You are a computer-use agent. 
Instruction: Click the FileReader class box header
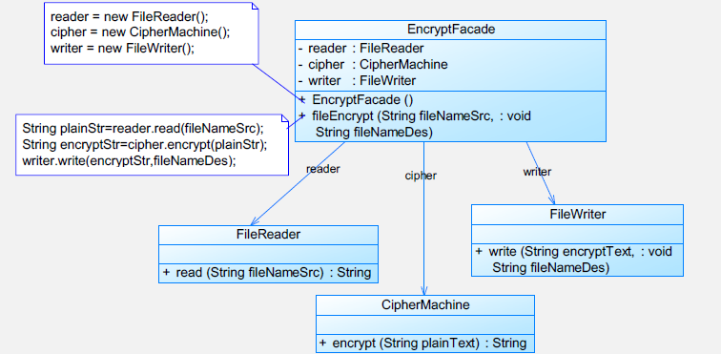point(268,235)
